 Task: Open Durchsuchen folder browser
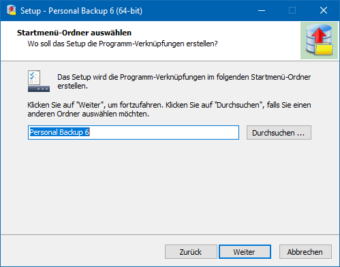[x=279, y=133]
